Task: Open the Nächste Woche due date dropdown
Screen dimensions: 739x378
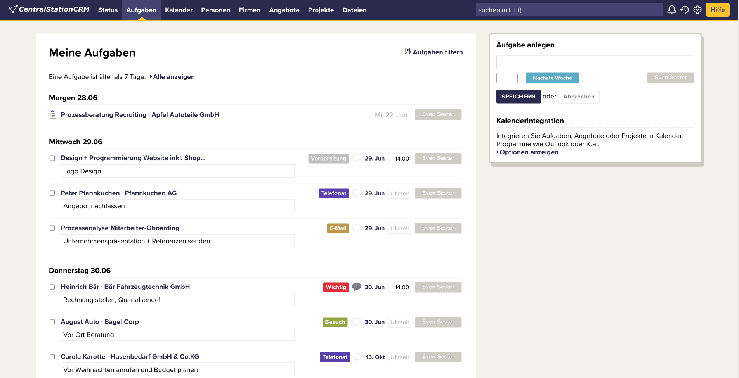Action: point(552,78)
